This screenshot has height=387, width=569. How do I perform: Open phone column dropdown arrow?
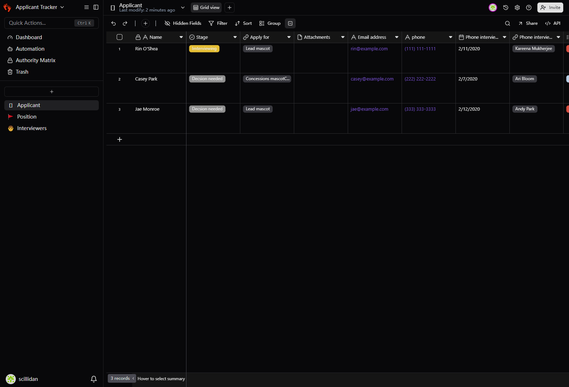tap(450, 37)
